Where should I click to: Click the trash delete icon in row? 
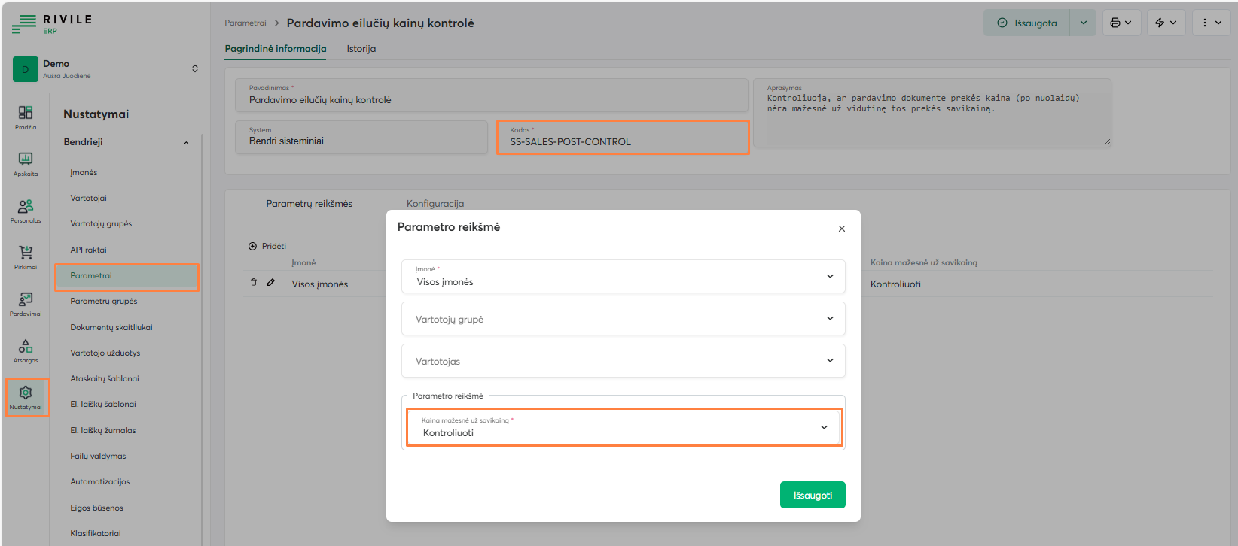pyautogui.click(x=254, y=283)
